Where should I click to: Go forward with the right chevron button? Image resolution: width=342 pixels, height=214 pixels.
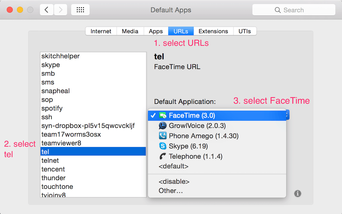tap(61, 10)
